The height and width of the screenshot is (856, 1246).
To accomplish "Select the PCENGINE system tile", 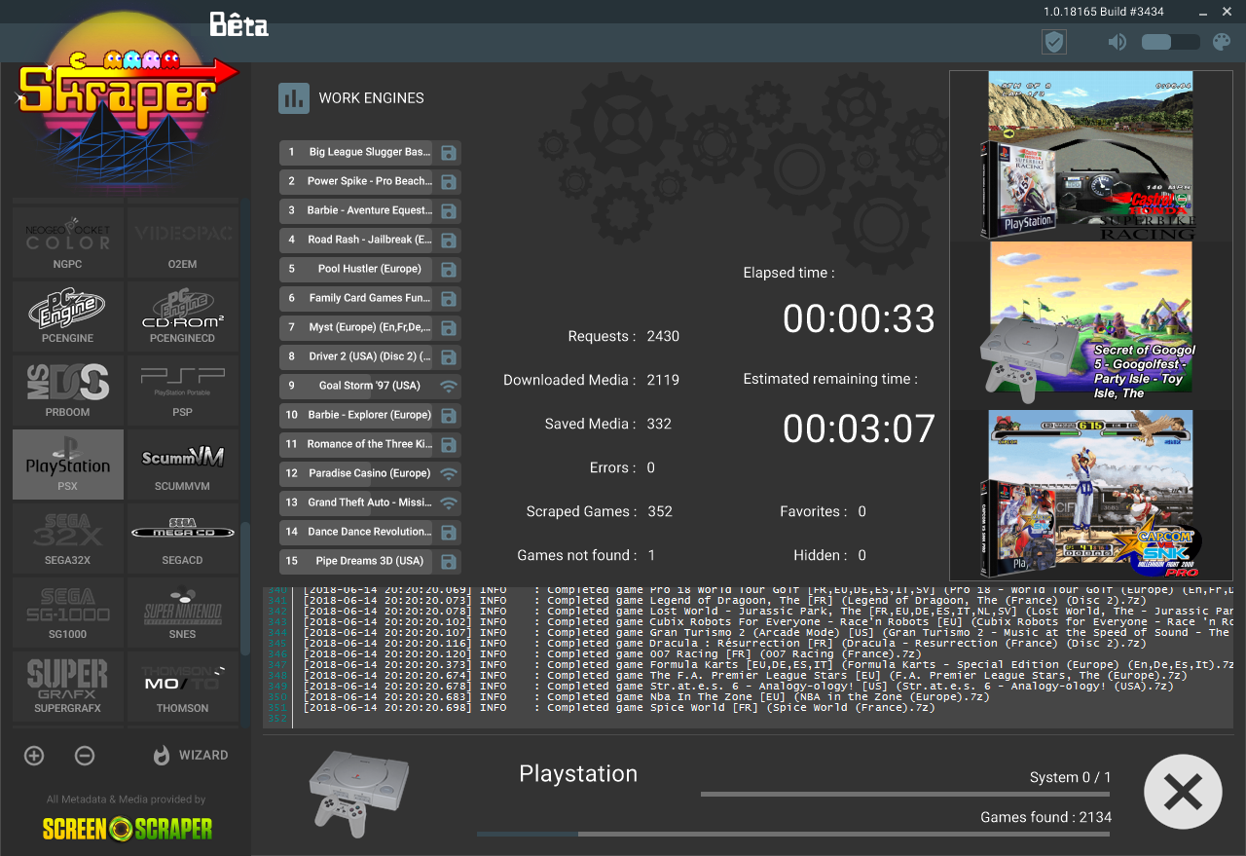I will click(x=68, y=316).
